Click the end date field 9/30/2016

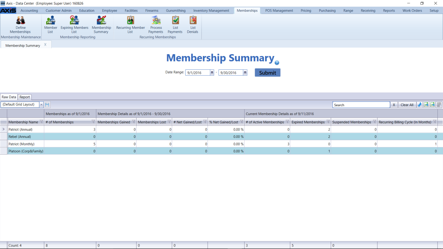click(x=231, y=73)
